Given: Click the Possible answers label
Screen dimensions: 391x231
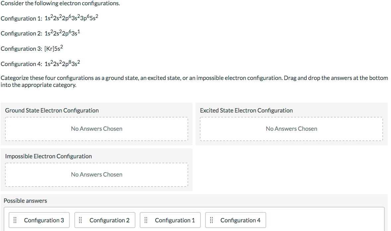Looking at the screenshot, I should pyautogui.click(x=25, y=200).
